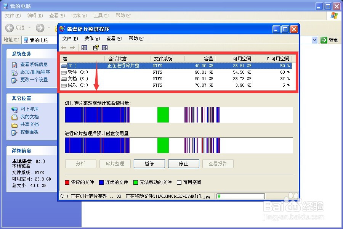The height and width of the screenshot is (229, 343).
Task: Click the show/hide console tree icon
Action: [x=84, y=47]
